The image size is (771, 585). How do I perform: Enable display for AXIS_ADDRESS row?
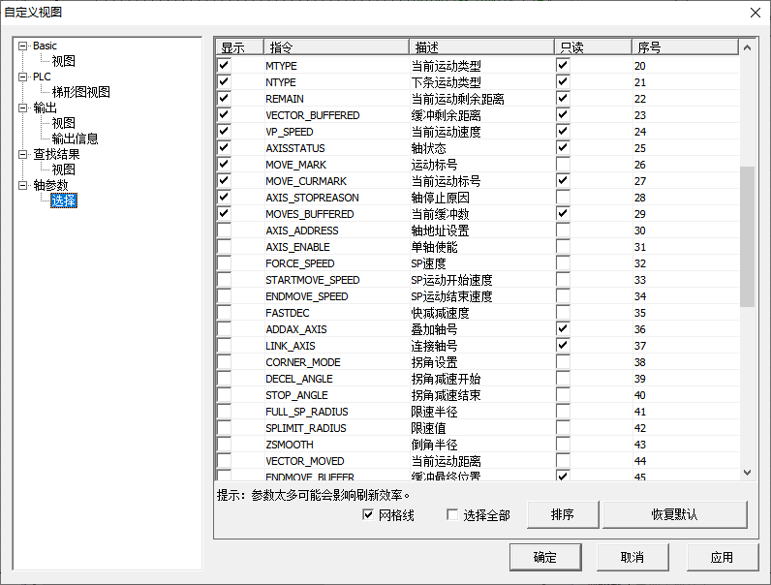[224, 231]
